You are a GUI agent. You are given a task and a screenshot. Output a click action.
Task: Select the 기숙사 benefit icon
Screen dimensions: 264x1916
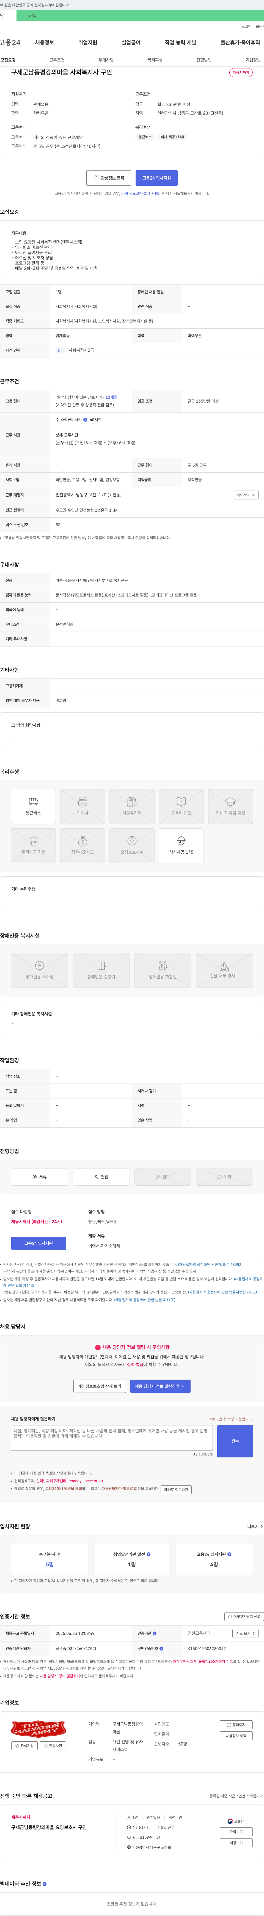(82, 806)
